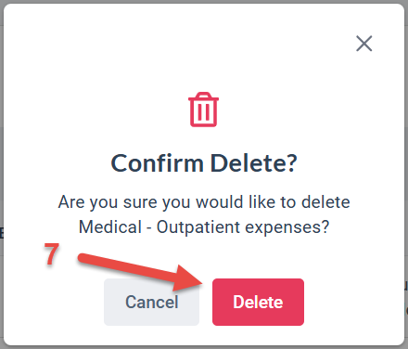The height and width of the screenshot is (349, 408).
Task: Click the word 'Confirm' in the heading
Action: 157,163
